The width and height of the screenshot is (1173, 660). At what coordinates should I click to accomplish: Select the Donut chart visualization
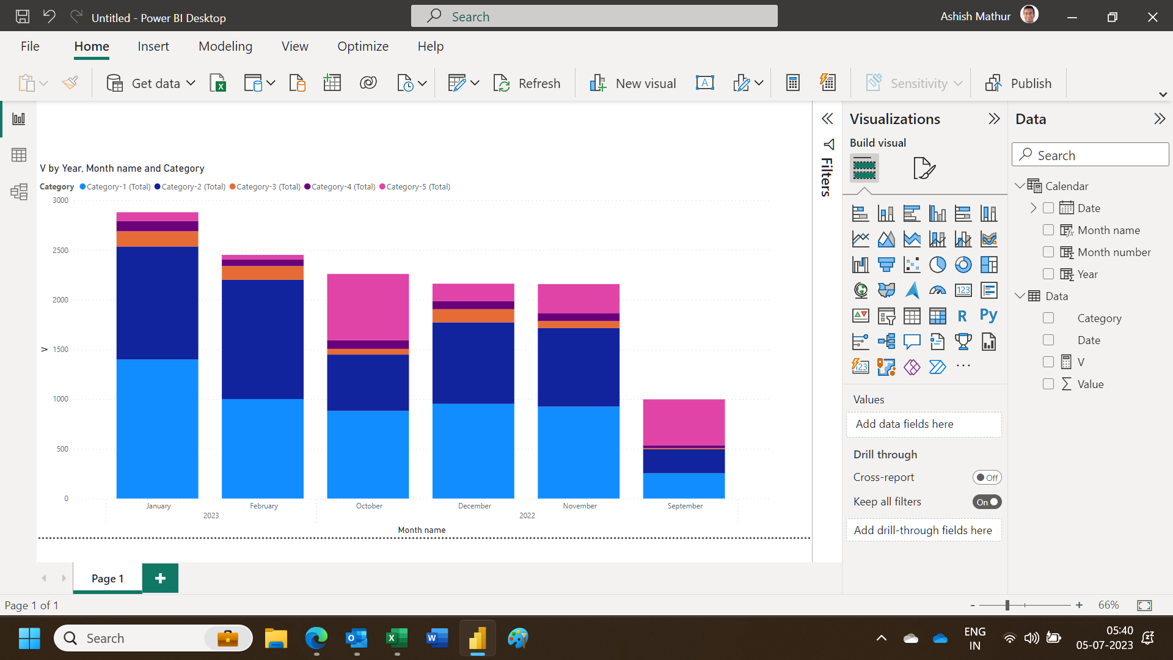coord(963,265)
